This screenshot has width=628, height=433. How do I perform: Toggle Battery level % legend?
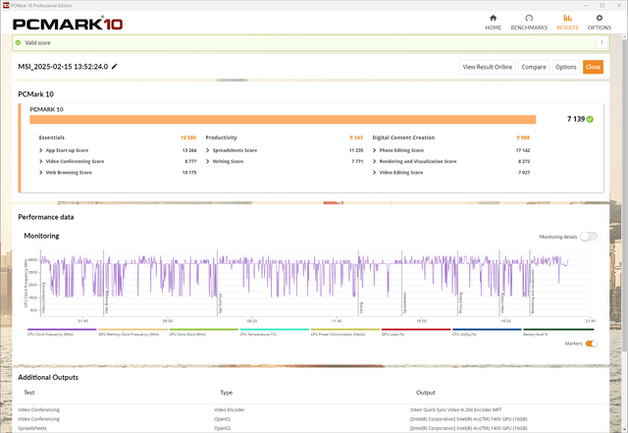(x=558, y=333)
